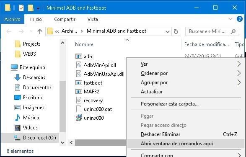Choose Actualizar in the context menu
The height and width of the screenshot is (157, 246).
(186, 92)
